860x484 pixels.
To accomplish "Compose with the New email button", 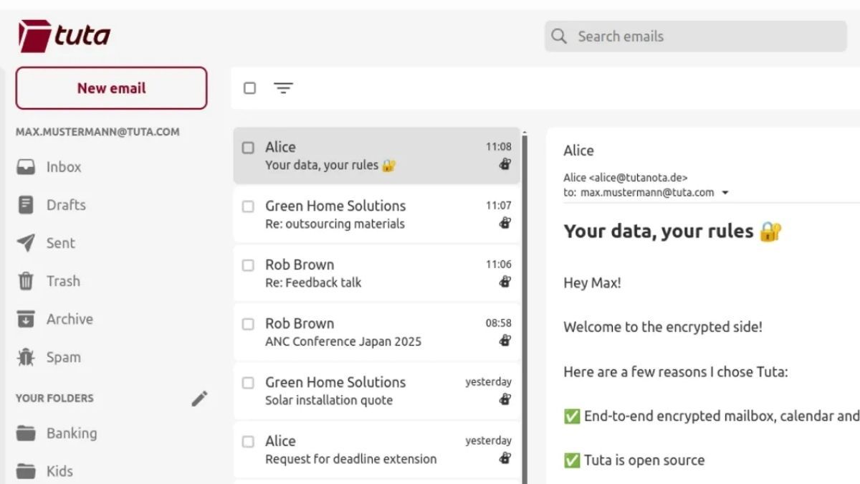I will pos(111,88).
